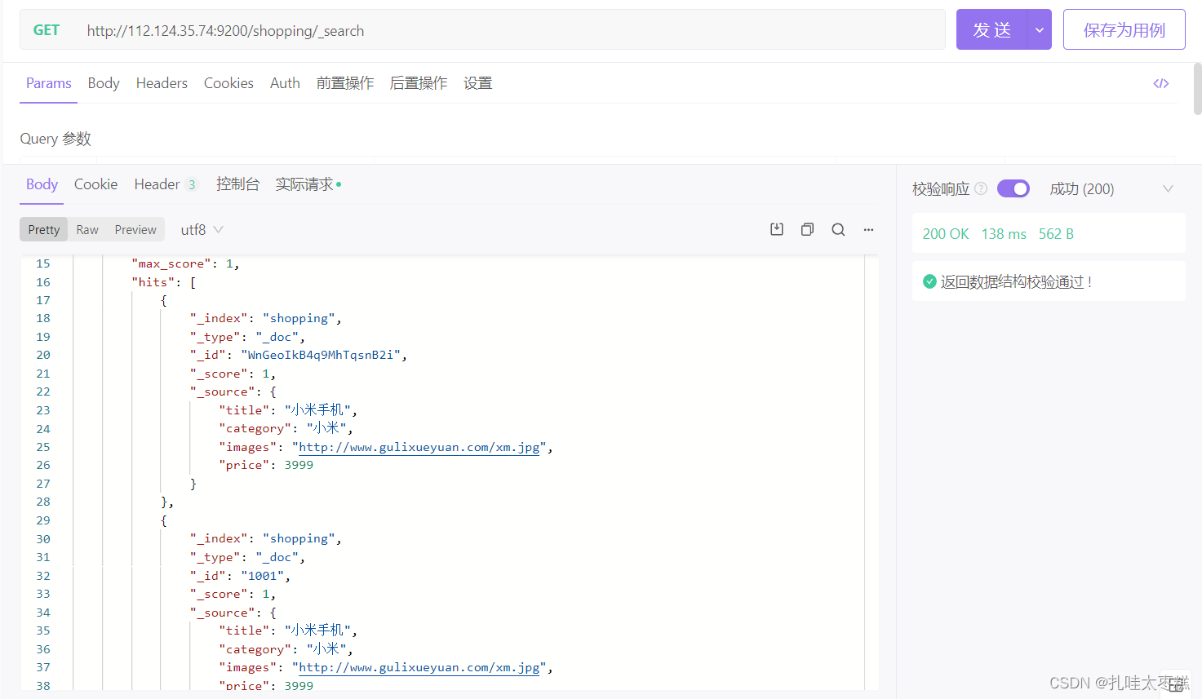Select the response Header tab
Image resolution: width=1202 pixels, height=699 pixels.
point(166,184)
